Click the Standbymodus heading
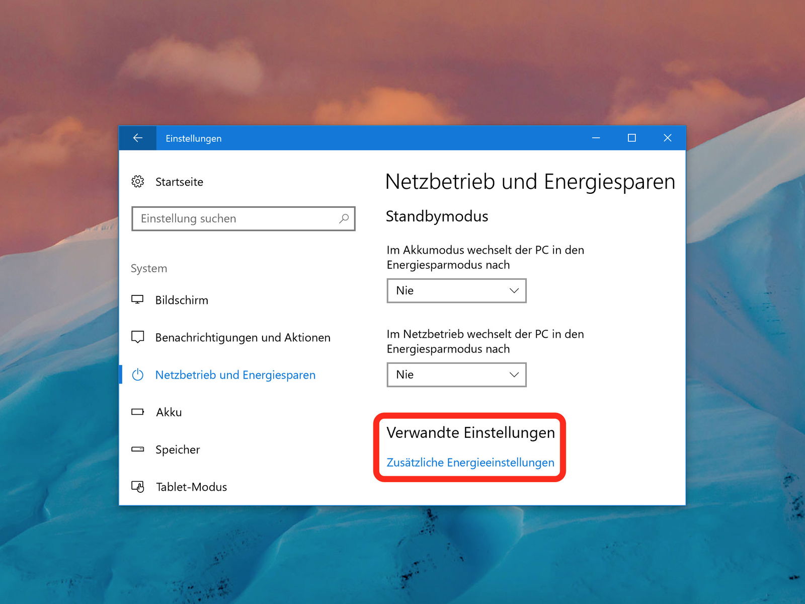 click(x=437, y=216)
